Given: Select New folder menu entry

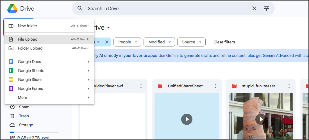Looking at the screenshot, I should pos(28,26).
